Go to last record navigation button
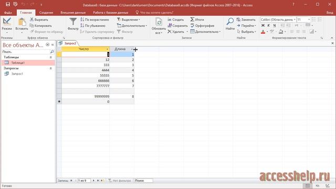Image resolution: width=336 pixels, height=189 pixels. (98, 181)
